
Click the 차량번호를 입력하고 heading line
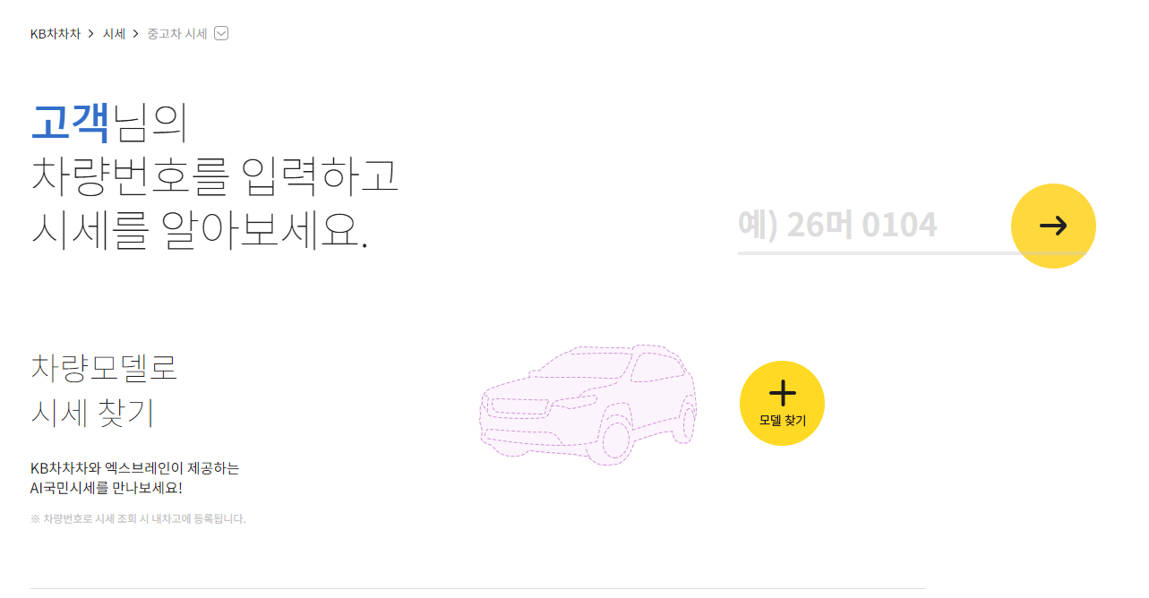(x=215, y=176)
